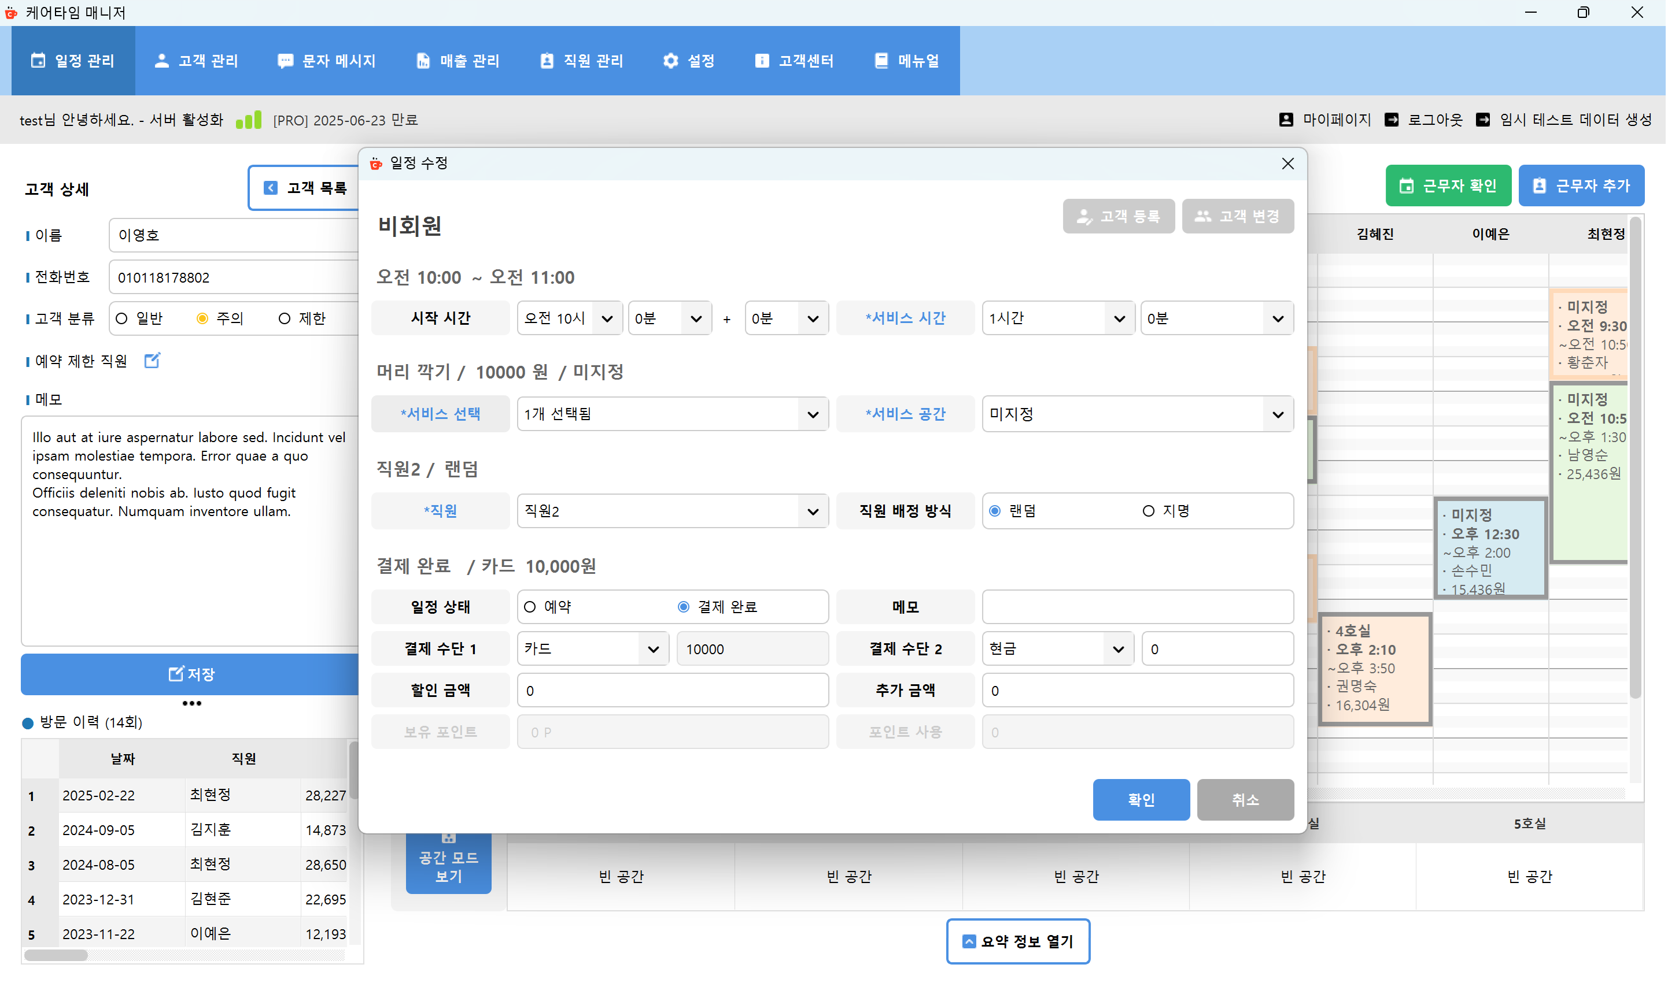Open 예약 제한 직원 edit pencil icon
This screenshot has width=1668, height=994.
pyautogui.click(x=152, y=361)
